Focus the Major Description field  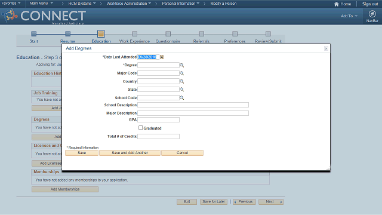[193, 113]
